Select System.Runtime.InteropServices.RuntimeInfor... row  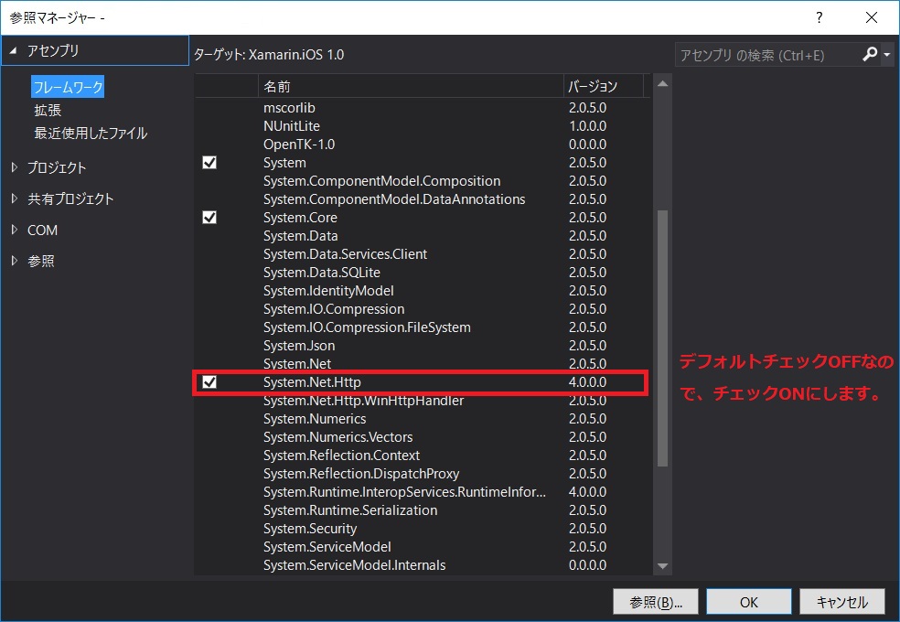[x=422, y=492]
